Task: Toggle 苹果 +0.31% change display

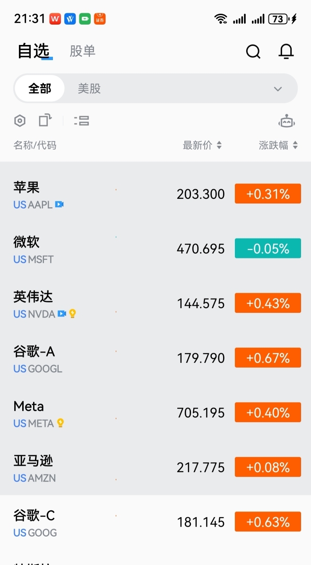Action: pos(268,194)
